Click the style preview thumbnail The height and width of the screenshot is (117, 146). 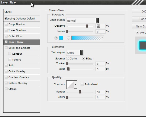(x=140, y=45)
